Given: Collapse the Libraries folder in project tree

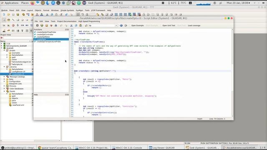Looking at the screenshot, I should click(5, 67).
